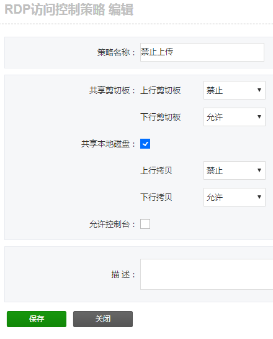Screen dimensions: 273x339
Task: Open the 上行剪切板 dropdown
Action: tap(235, 90)
